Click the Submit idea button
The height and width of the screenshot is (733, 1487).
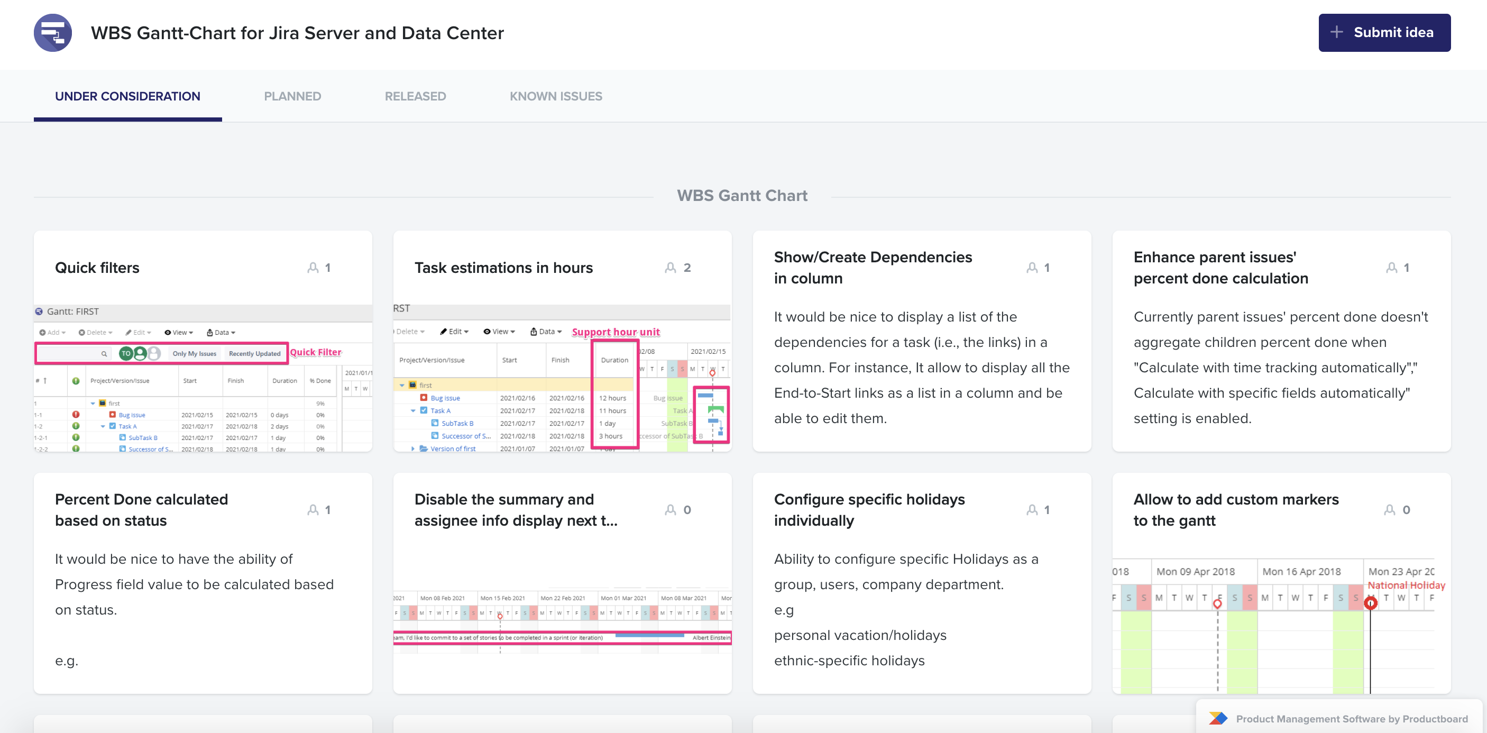(1384, 33)
